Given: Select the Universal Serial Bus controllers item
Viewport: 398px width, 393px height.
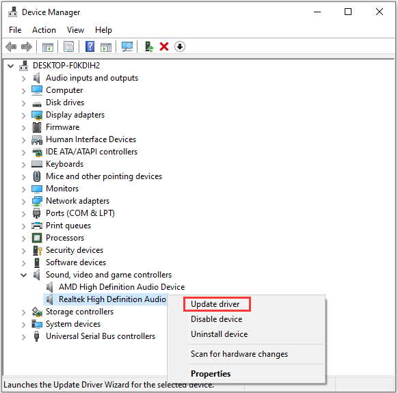Looking at the screenshot, I should [101, 336].
